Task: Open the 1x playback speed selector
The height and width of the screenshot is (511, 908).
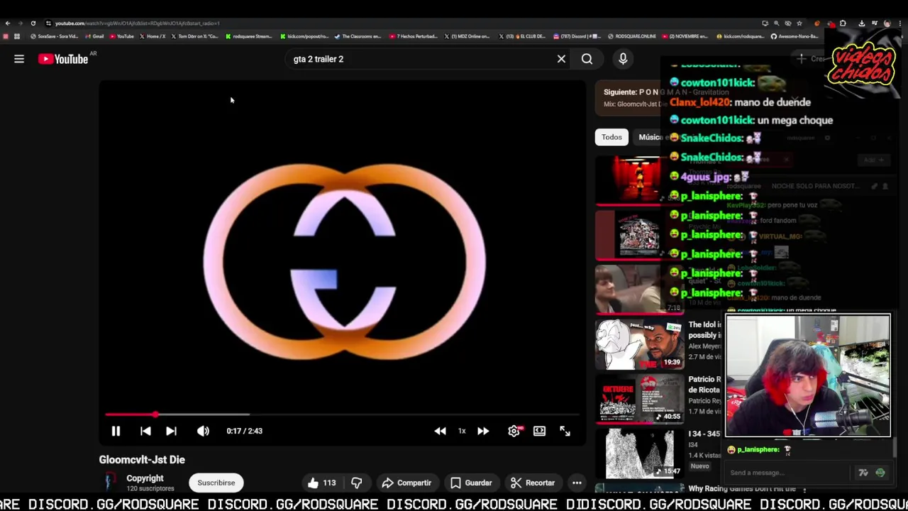Action: coord(462,431)
